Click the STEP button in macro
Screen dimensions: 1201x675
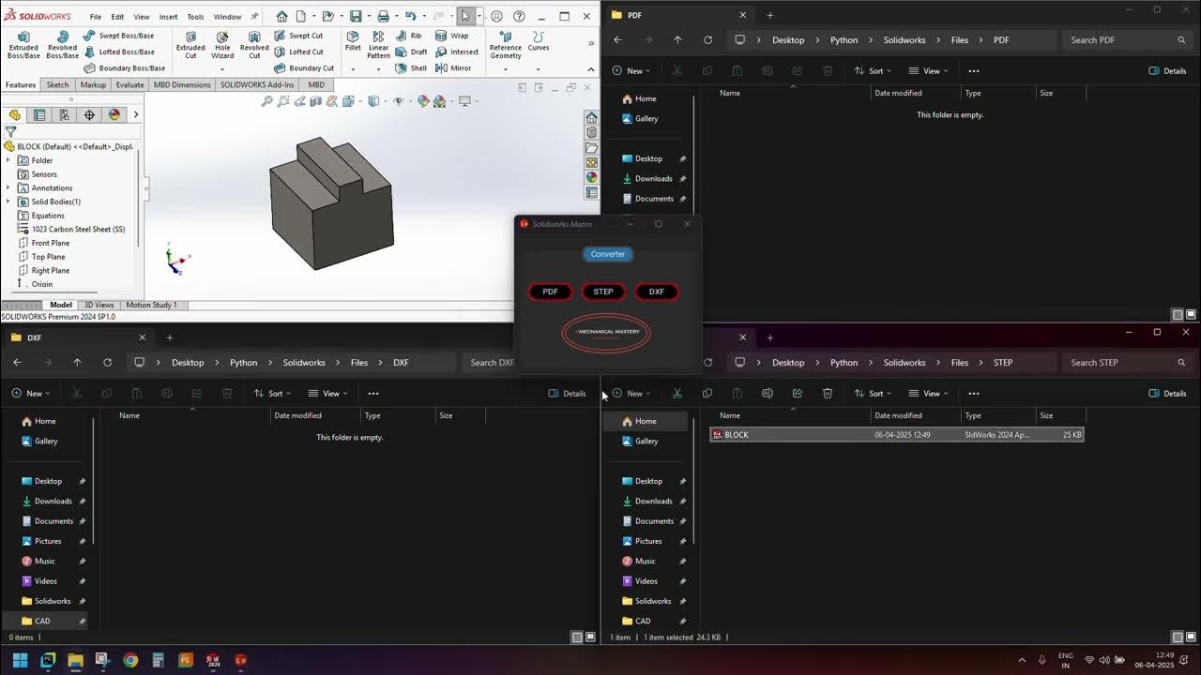coord(603,292)
